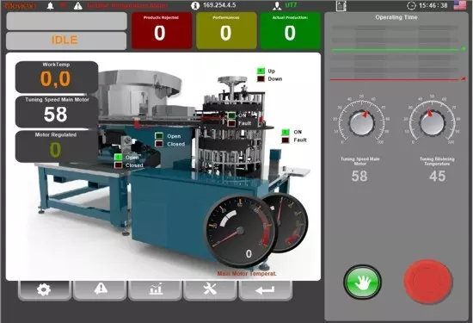Click the WorkTemp 0,0 display
This screenshot has height=323, width=473.
(57, 77)
